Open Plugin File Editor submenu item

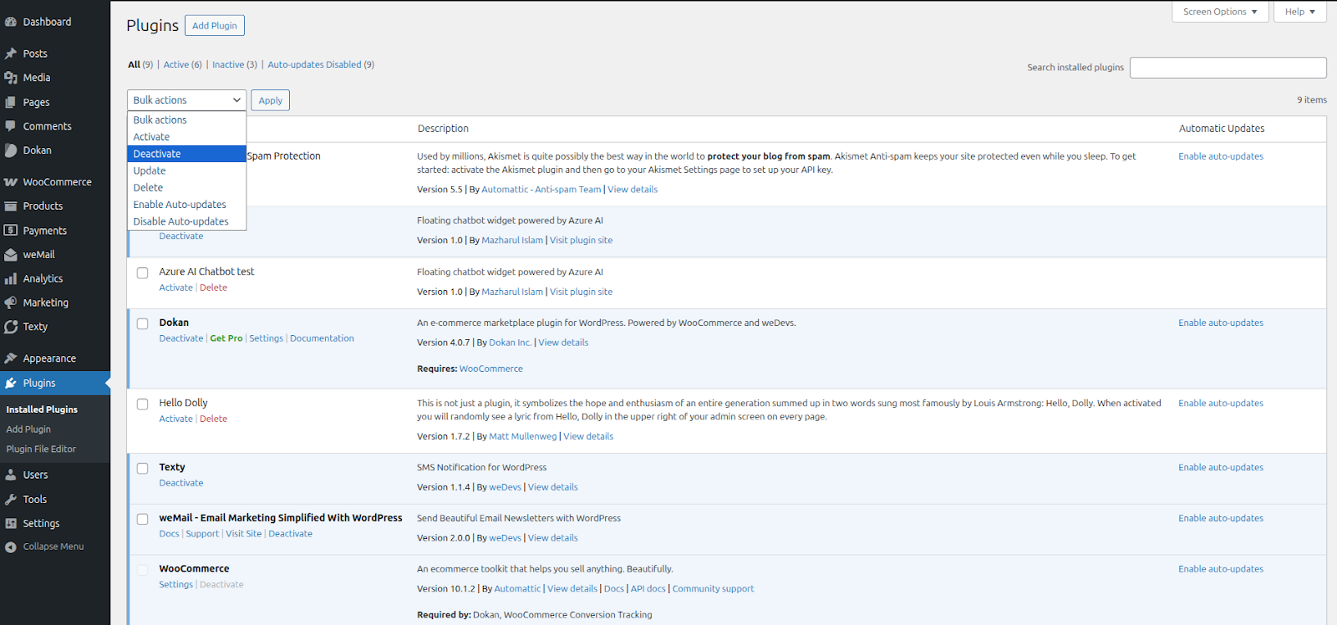41,450
